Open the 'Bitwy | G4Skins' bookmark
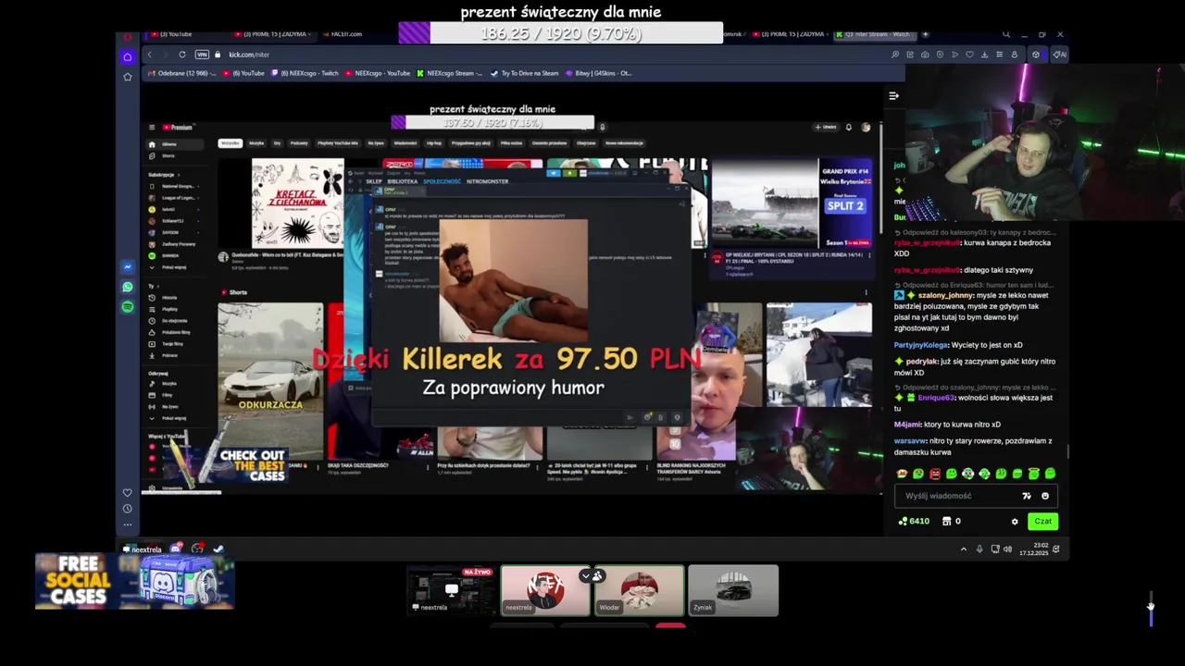The height and width of the screenshot is (666, 1185). pyautogui.click(x=597, y=73)
